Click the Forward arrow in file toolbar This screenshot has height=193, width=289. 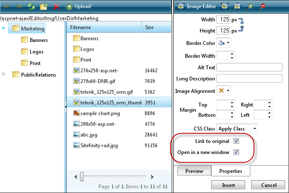[x=19, y=6]
